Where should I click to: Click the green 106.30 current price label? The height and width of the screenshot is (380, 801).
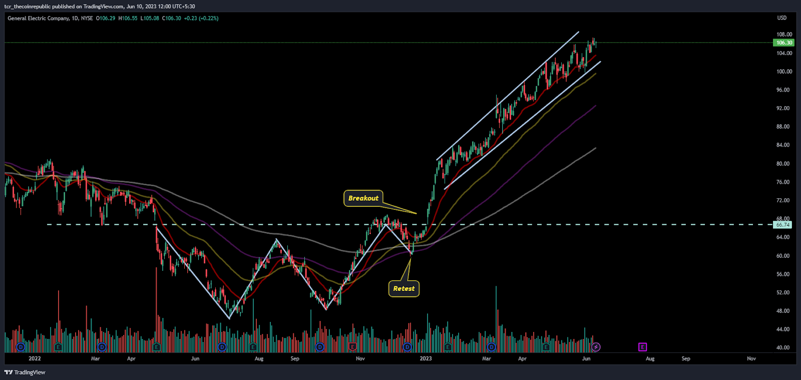(784, 43)
